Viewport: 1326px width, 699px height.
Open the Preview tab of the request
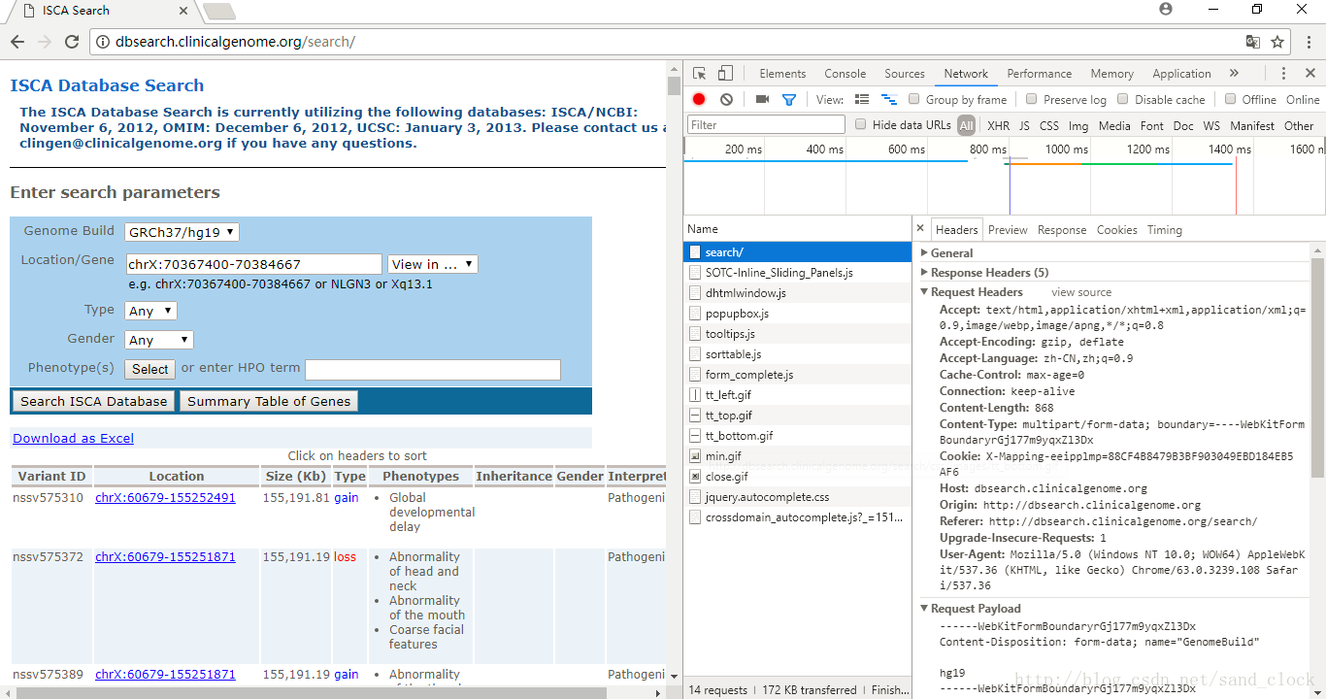tap(1008, 230)
